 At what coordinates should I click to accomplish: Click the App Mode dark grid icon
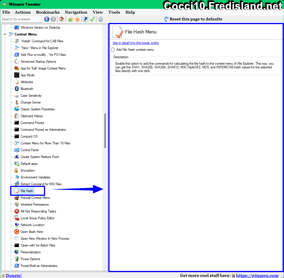pyautogui.click(x=17, y=75)
